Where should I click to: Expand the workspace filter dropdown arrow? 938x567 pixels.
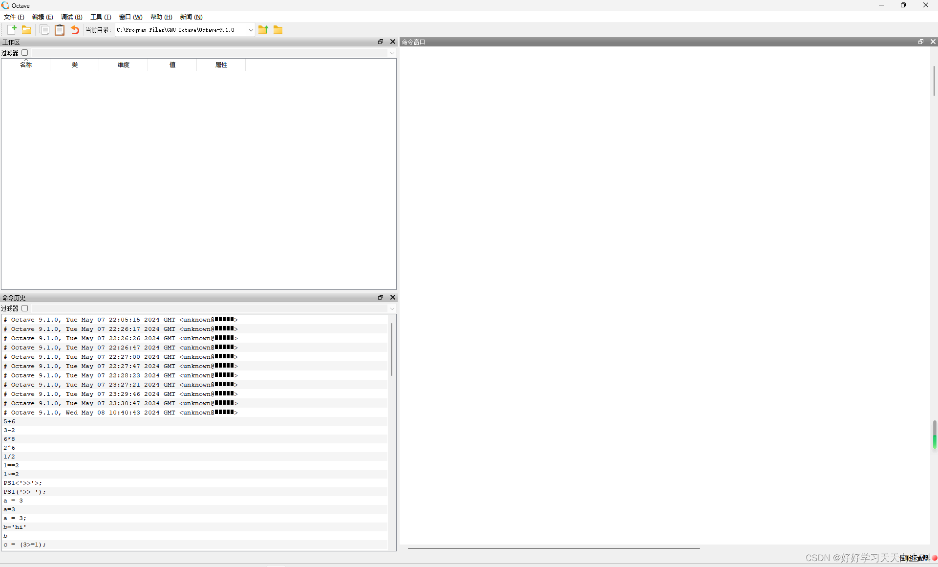pos(392,53)
